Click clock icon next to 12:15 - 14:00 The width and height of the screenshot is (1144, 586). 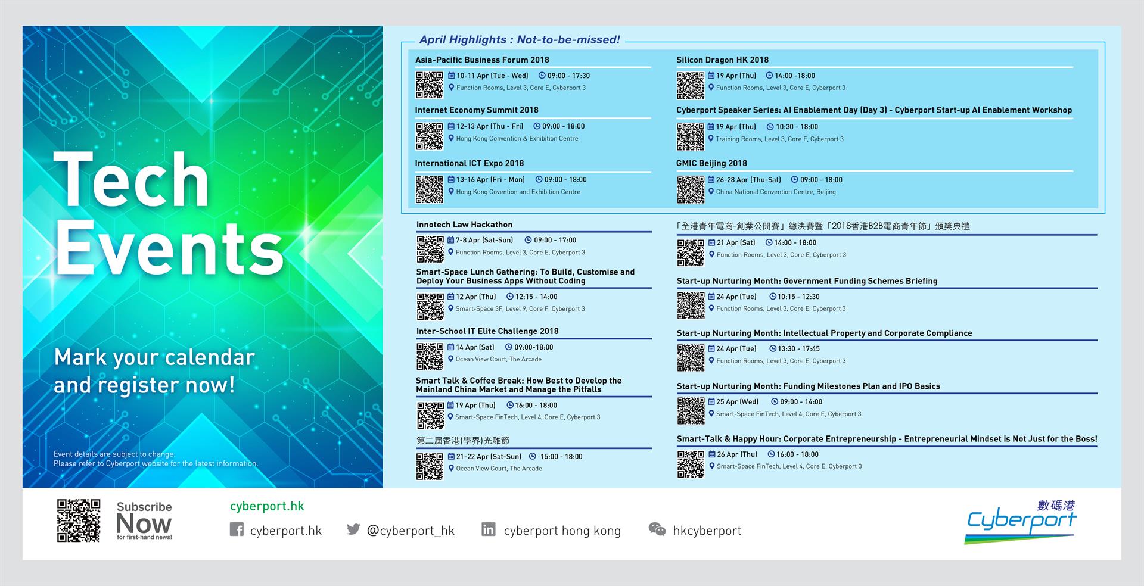tap(510, 297)
